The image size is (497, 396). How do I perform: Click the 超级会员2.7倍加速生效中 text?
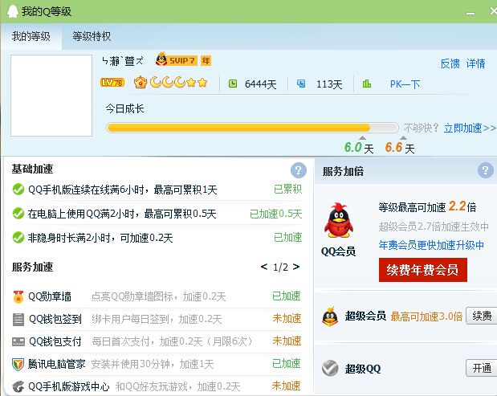pyautogui.click(x=434, y=227)
